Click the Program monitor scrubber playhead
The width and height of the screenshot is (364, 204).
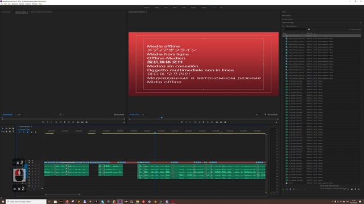[x=162, y=117]
